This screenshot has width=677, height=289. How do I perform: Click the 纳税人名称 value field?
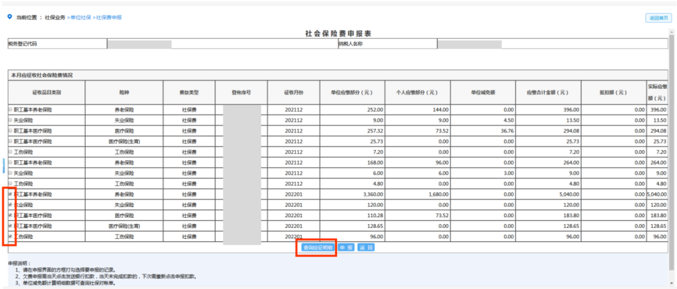point(553,44)
